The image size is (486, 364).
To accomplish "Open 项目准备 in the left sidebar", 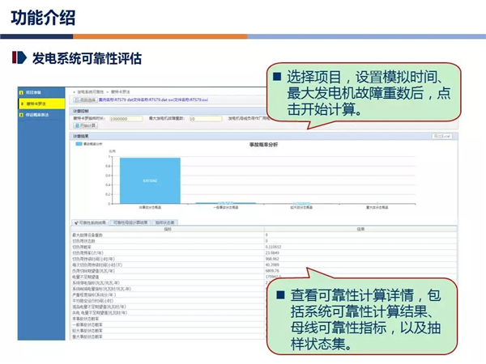I will click(36, 94).
